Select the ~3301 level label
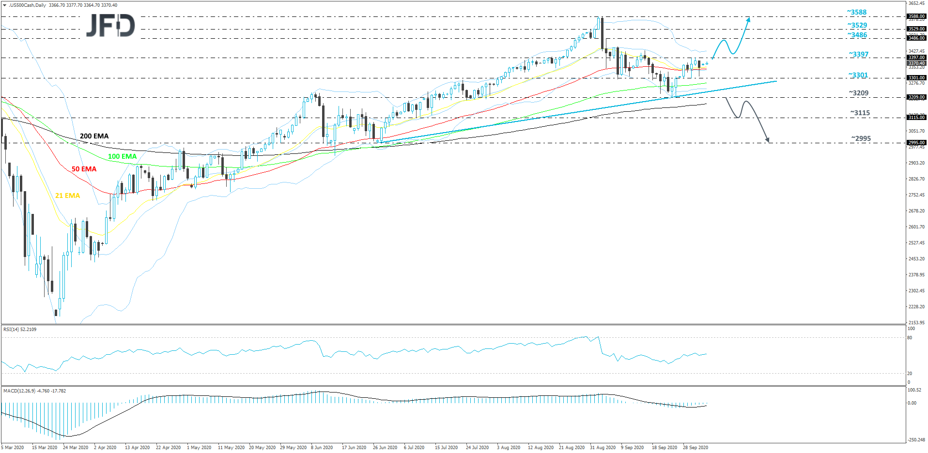 (858, 75)
